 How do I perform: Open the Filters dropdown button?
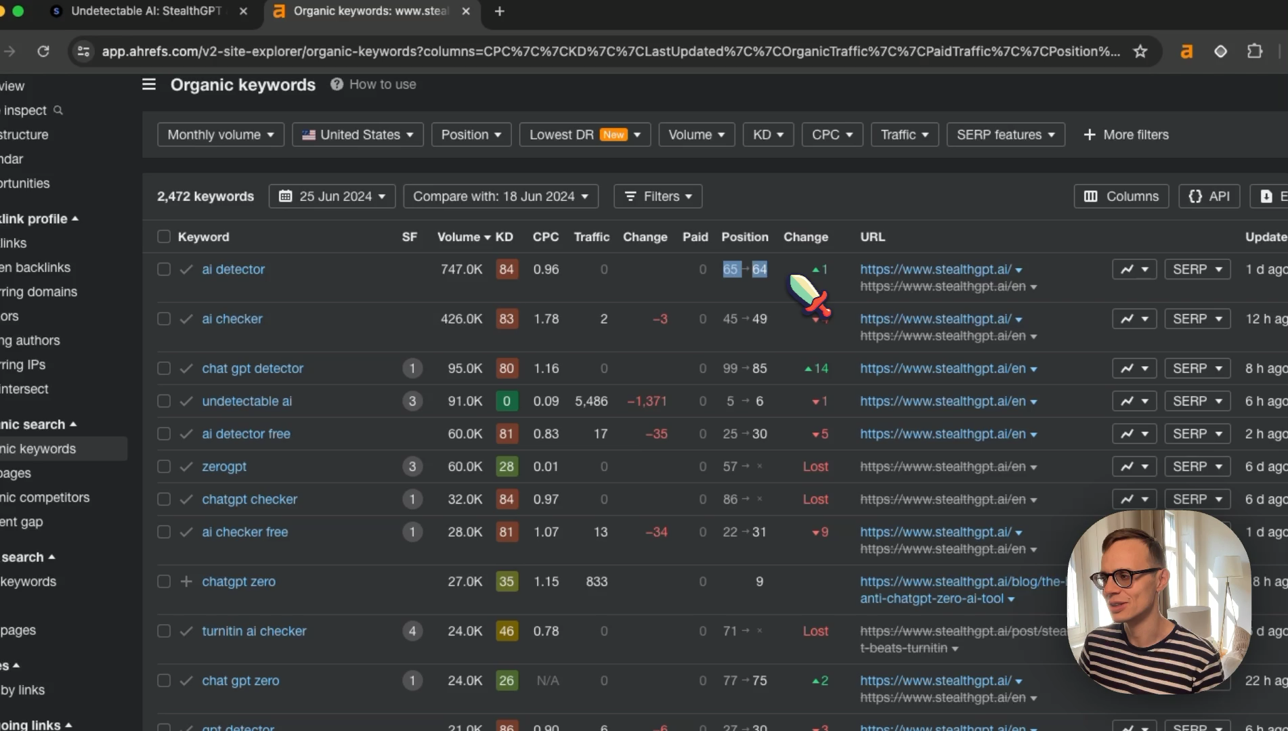[658, 196]
